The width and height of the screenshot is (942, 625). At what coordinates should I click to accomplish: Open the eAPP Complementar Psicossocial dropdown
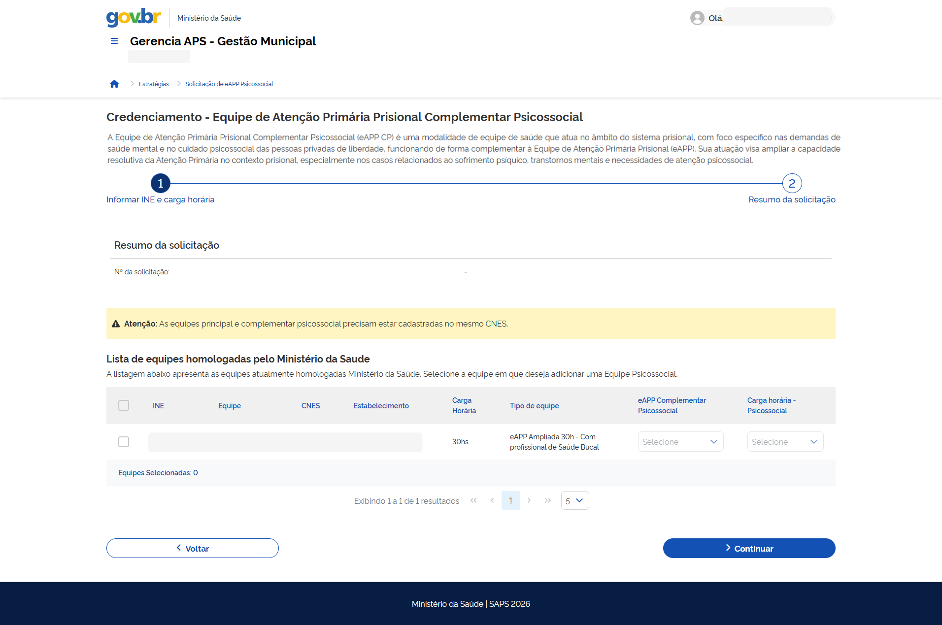pos(680,442)
